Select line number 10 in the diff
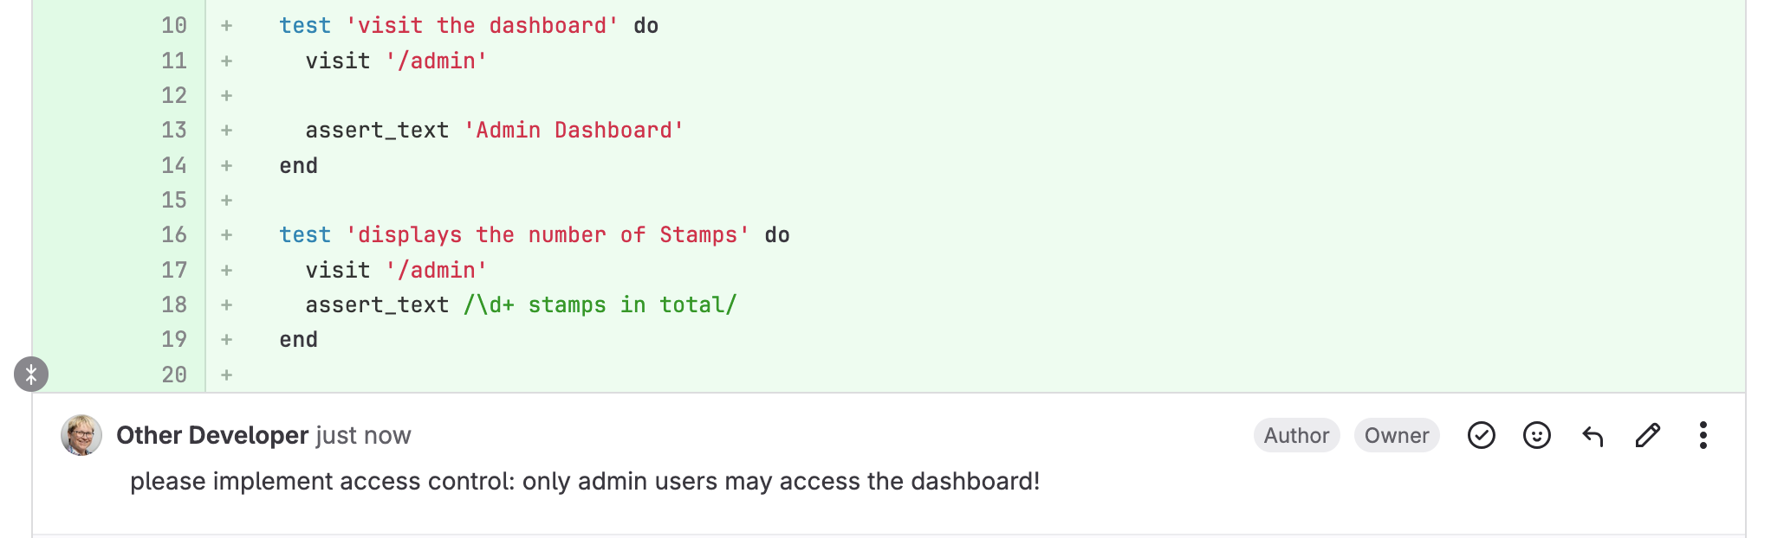 point(174,26)
